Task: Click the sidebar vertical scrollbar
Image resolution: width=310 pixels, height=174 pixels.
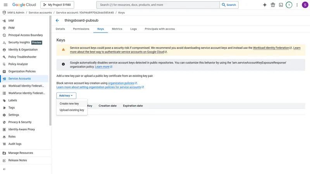Action: [50, 71]
